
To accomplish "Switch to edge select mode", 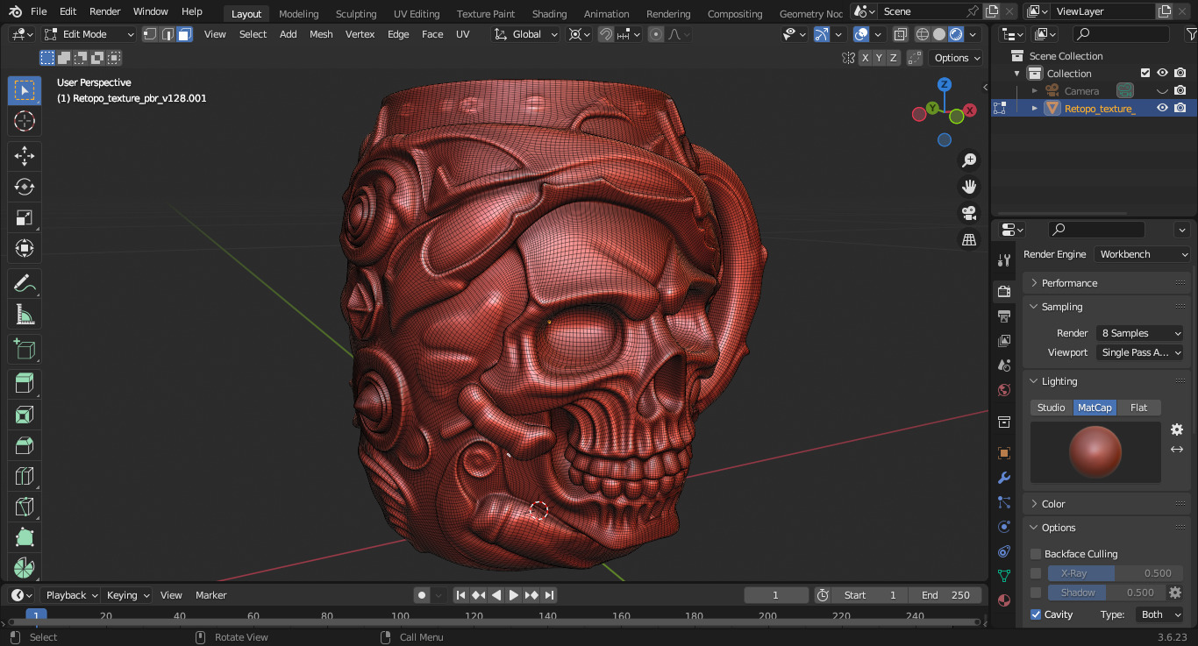I will point(167,34).
